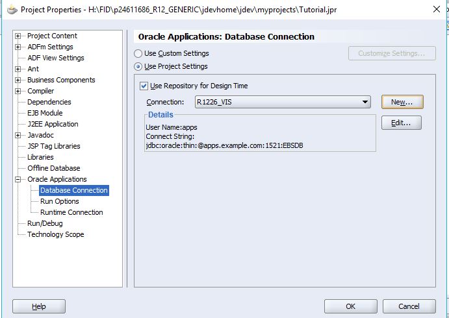Select Offline Database in the tree

(53, 168)
